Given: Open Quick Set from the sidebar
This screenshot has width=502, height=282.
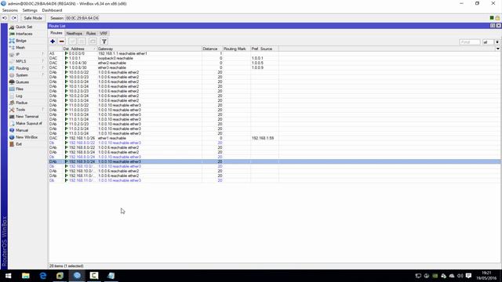Looking at the screenshot, I should 24,27.
